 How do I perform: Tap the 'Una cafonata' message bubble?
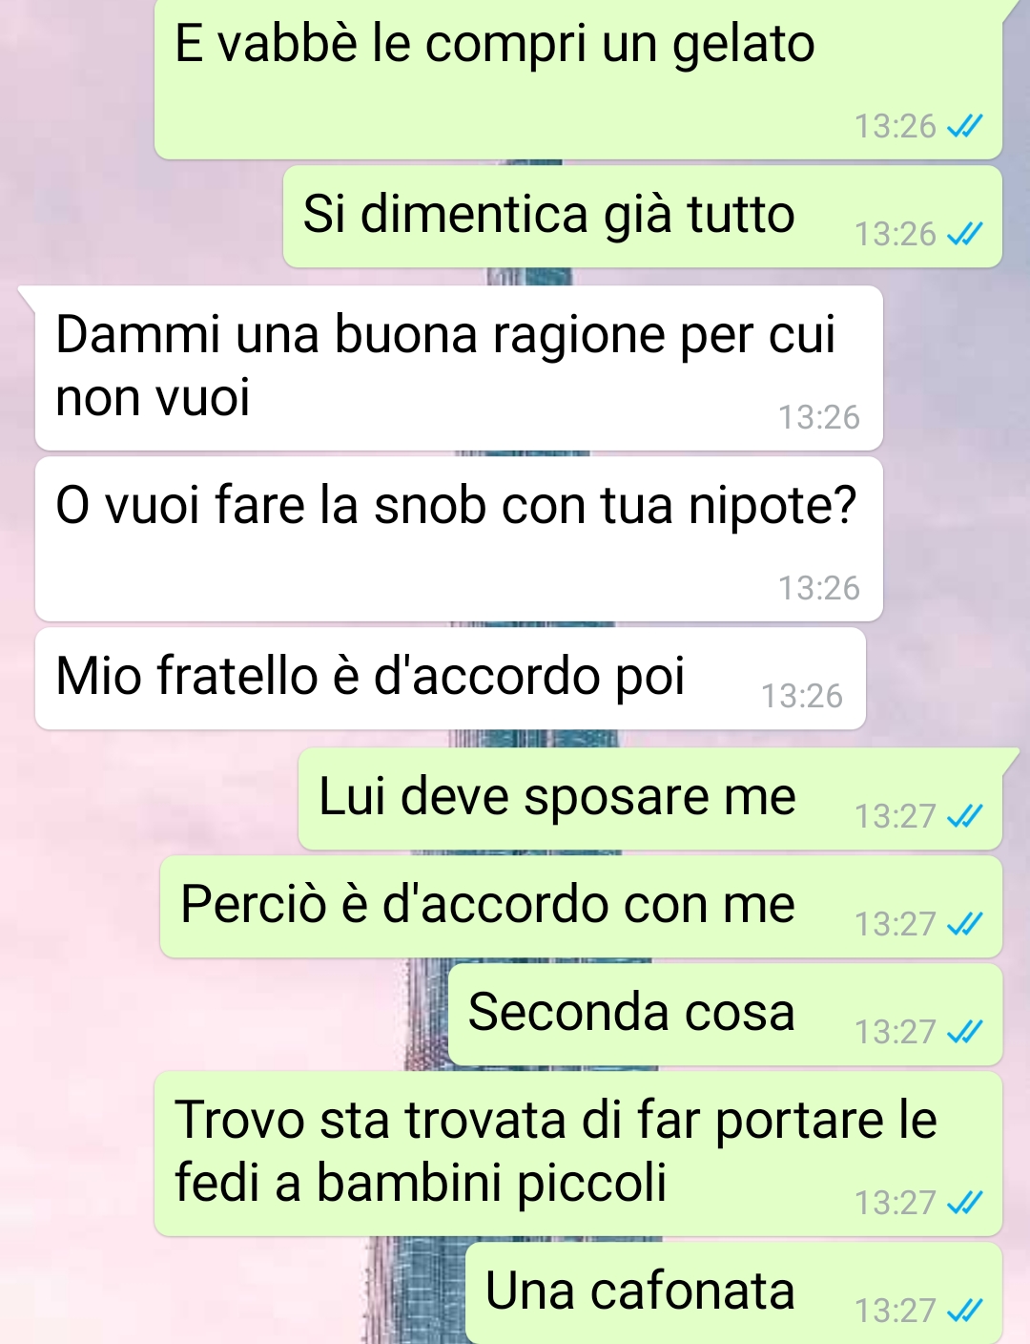(733, 1293)
